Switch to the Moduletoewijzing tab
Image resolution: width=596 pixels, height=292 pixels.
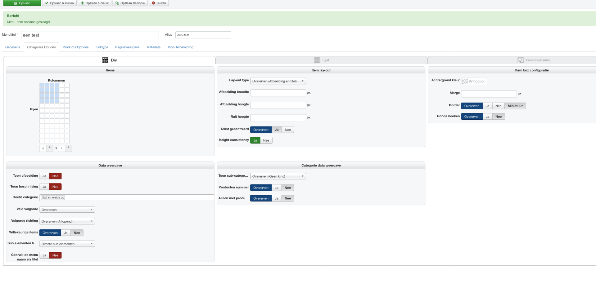[180, 47]
